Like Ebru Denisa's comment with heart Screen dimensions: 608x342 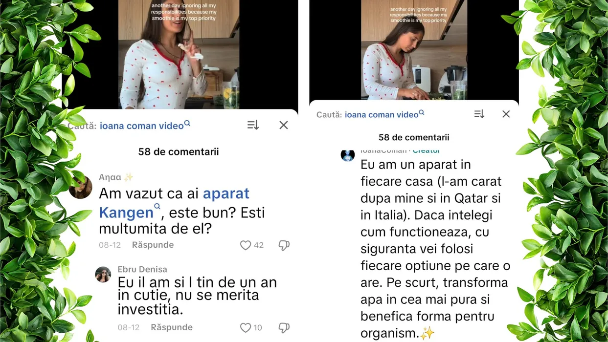(246, 328)
